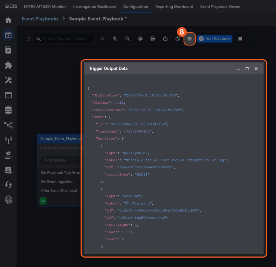The image size is (276, 267).
Task: Select the On Event Ingestion trigger
Action: coord(57,182)
